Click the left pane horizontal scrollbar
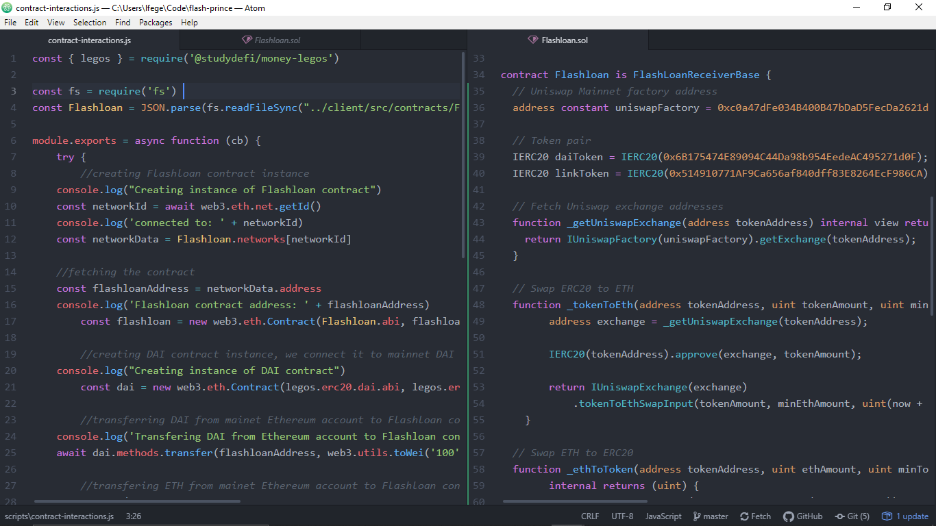Screen dimensions: 936x526 point(137,501)
